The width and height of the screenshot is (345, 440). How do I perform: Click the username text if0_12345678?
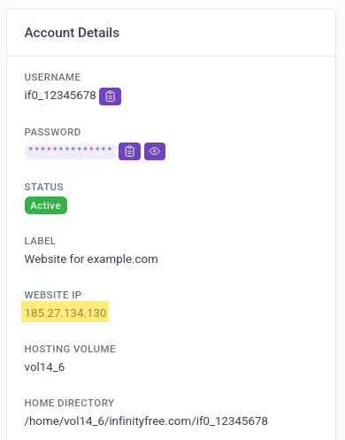pyautogui.click(x=60, y=96)
